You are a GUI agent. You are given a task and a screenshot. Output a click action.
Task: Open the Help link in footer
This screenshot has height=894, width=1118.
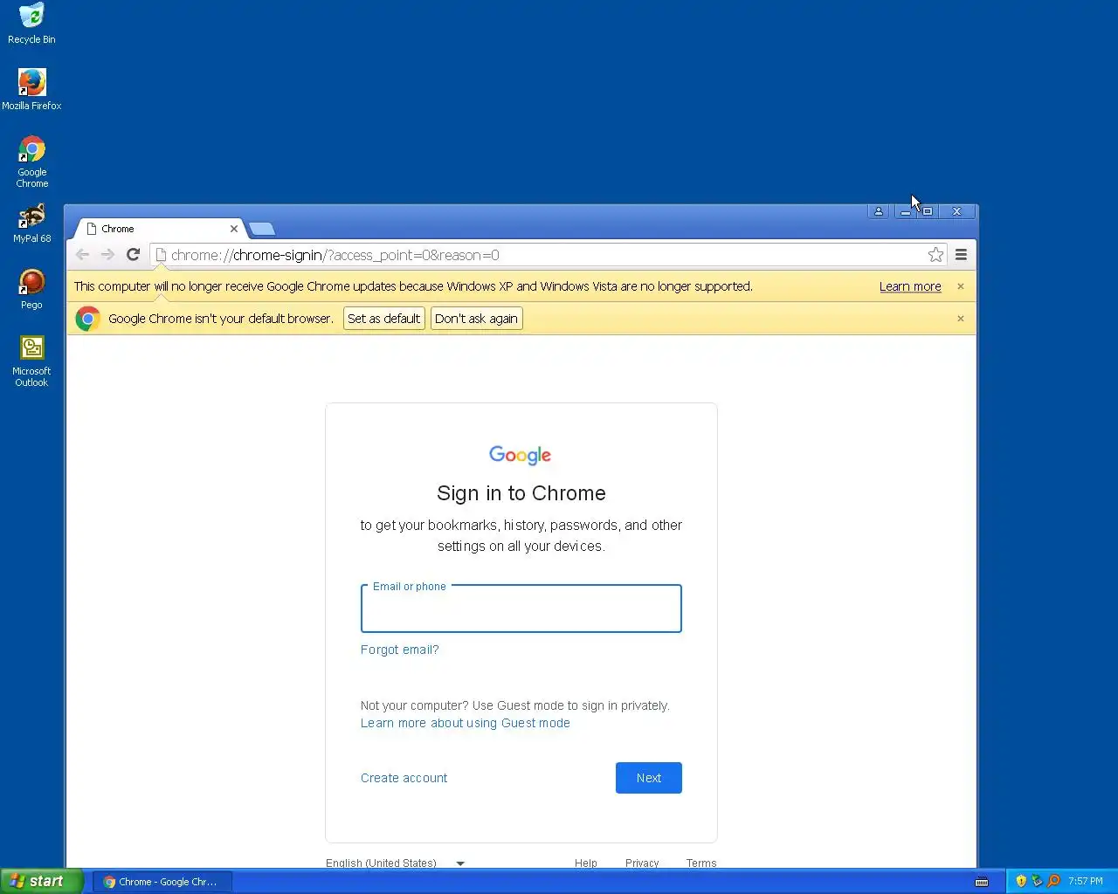tap(586, 863)
